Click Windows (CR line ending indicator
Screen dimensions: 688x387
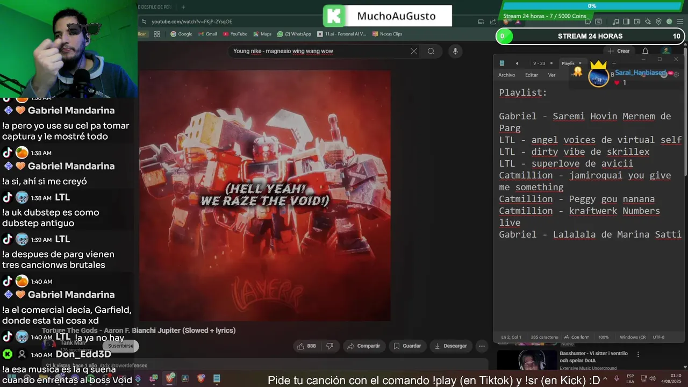click(x=633, y=337)
